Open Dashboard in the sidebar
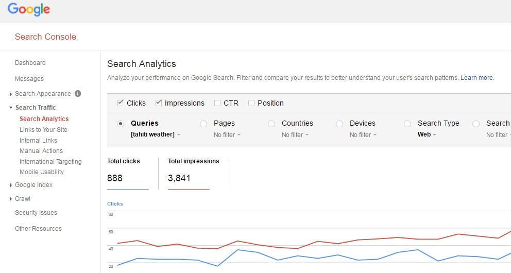This screenshot has height=273, width=511. [x=30, y=62]
